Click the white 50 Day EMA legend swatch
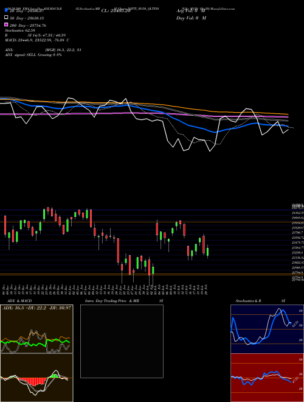 pyautogui.click(x=6, y=18)
